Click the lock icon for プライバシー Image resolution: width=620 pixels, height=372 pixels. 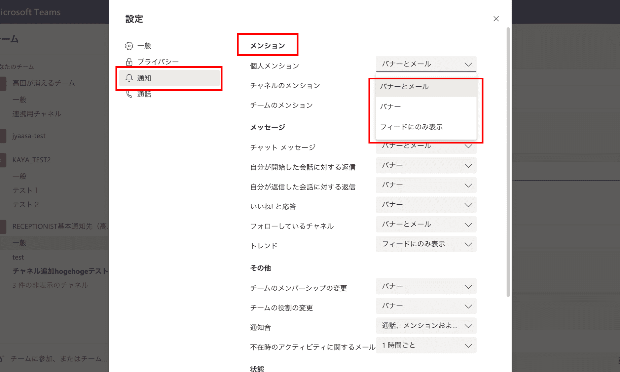(x=129, y=62)
